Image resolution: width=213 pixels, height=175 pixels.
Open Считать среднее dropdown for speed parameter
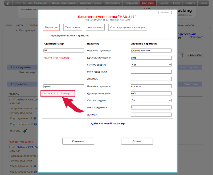(x=151, y=101)
